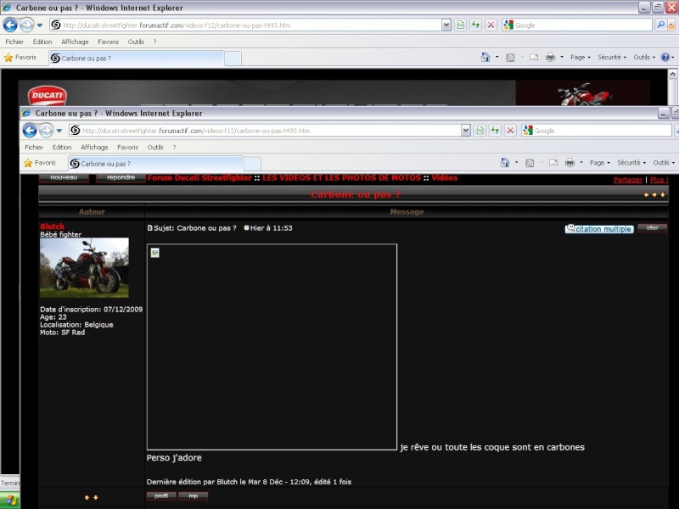Screen dimensions: 679x509
Task: Stop loading page in rear window
Action: click(x=491, y=25)
